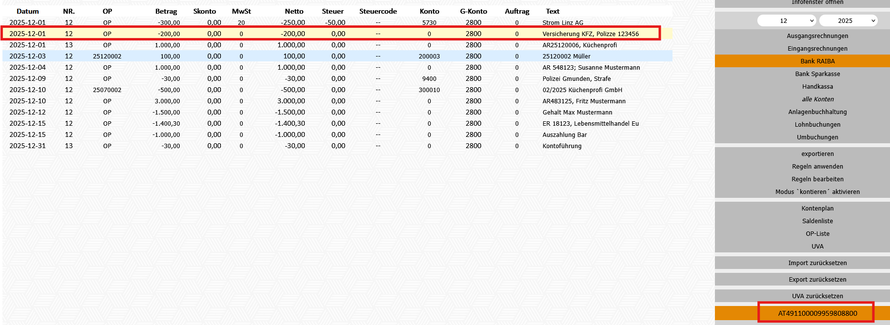
Task: Select the 25120002 Müller booking row
Action: click(x=566, y=57)
